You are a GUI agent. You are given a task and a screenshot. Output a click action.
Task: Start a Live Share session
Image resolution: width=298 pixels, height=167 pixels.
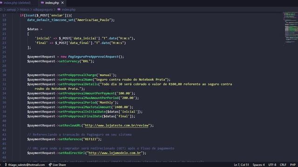57,165
